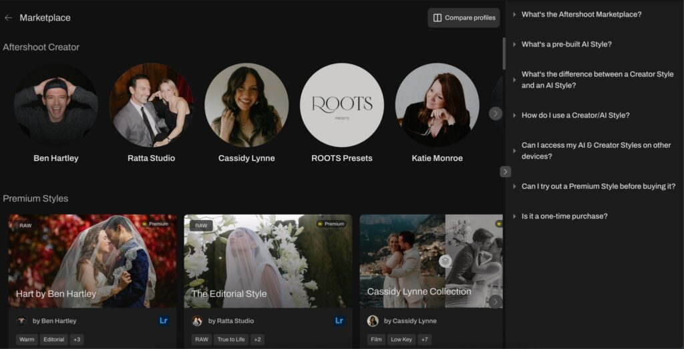Click the Katie Monroe name label
Viewport: 684px width, 349px height.
(x=437, y=158)
